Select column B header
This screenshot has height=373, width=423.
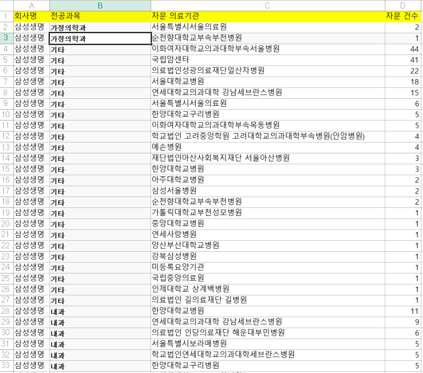(100, 5)
